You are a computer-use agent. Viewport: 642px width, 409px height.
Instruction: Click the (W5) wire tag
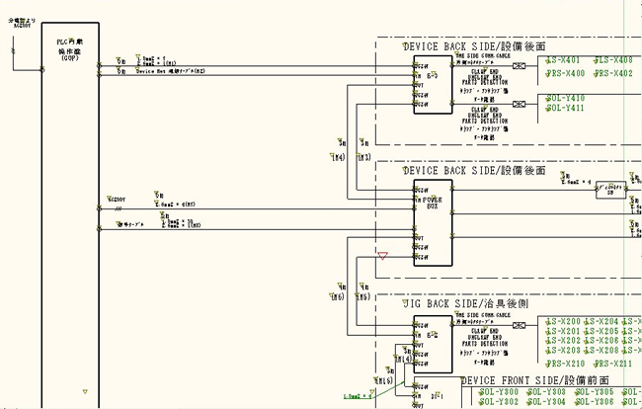(x=362, y=296)
